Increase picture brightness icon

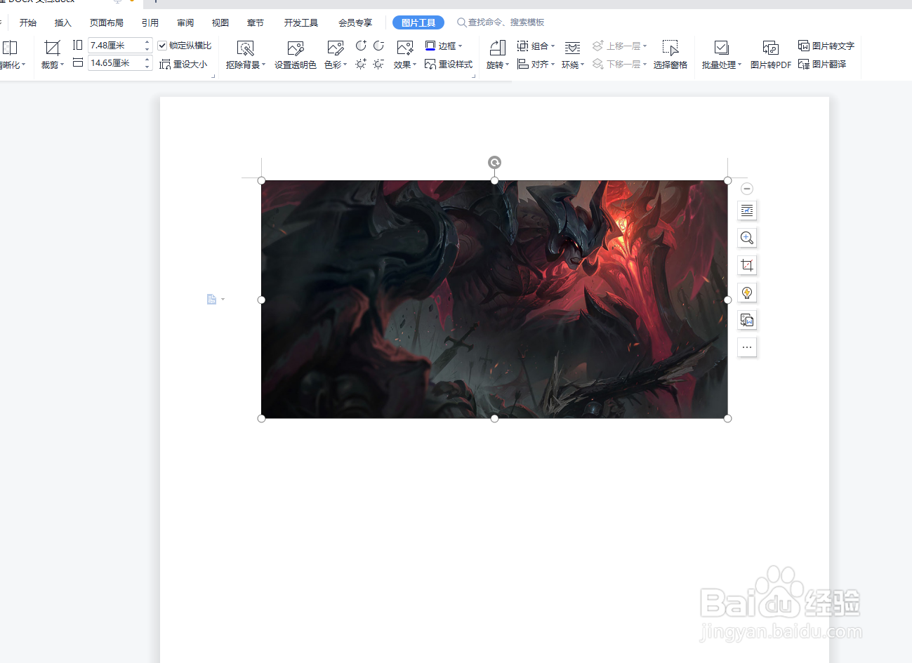point(361,64)
